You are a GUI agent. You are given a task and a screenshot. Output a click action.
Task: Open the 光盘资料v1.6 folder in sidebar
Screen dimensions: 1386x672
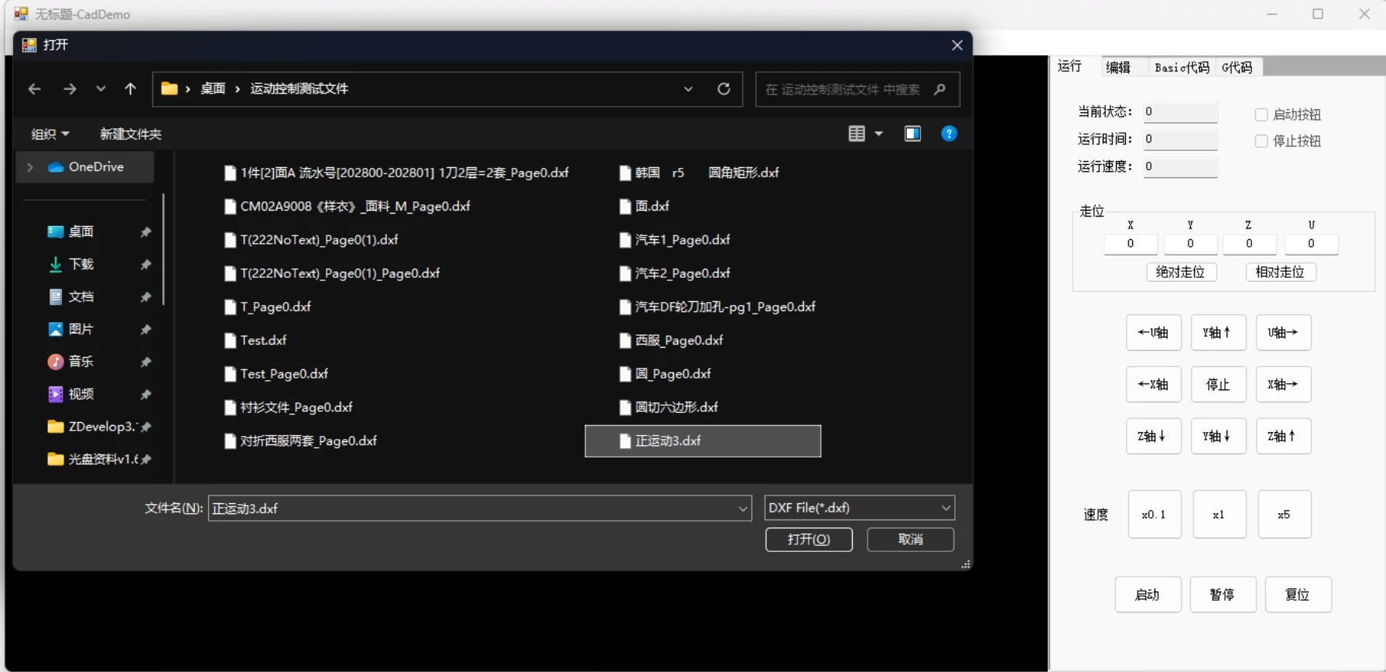[92, 459]
